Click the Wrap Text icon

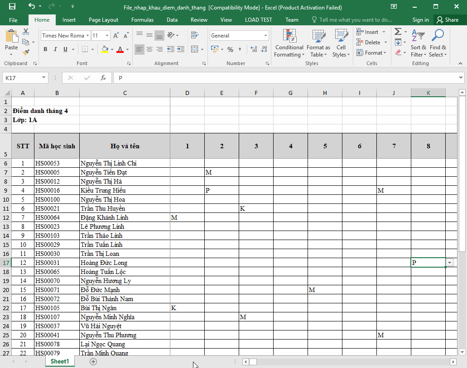[x=195, y=35]
